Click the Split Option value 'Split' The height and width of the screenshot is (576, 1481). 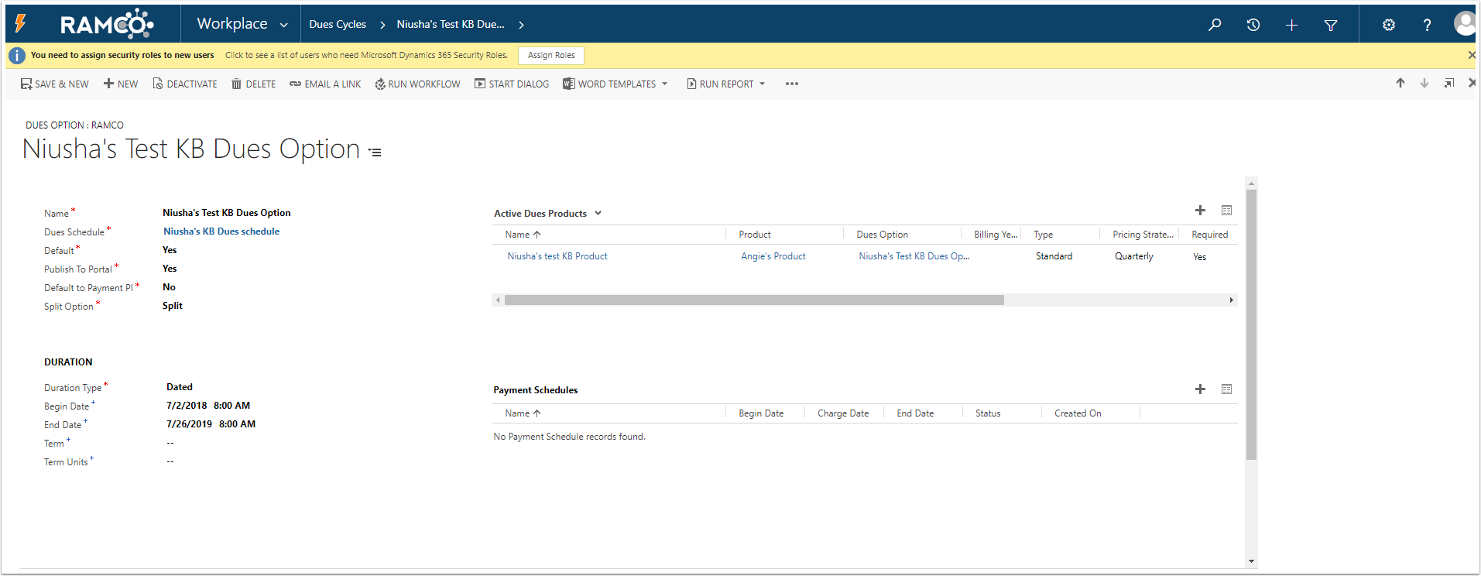(173, 306)
